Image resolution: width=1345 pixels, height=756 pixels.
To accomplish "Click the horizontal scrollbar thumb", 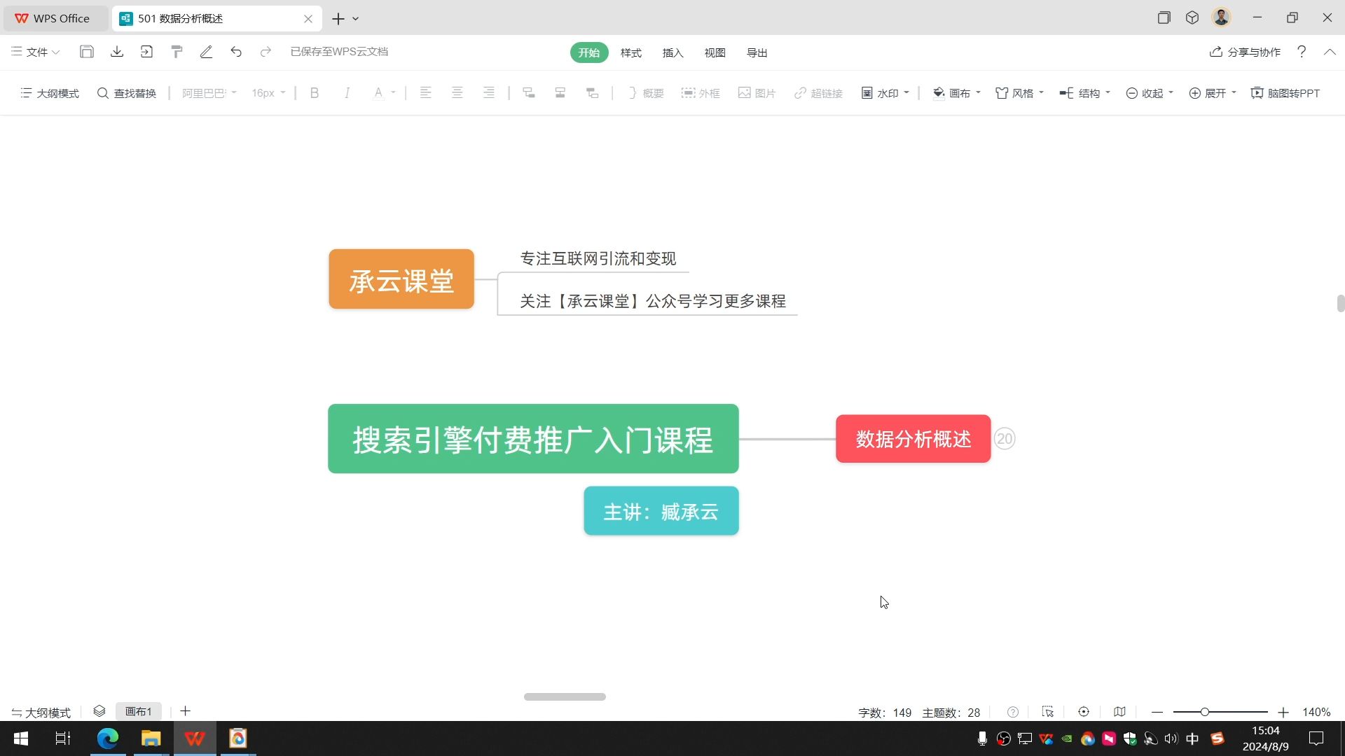I will coord(565,697).
